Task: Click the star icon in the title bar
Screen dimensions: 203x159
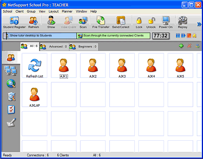Action: point(4,5)
